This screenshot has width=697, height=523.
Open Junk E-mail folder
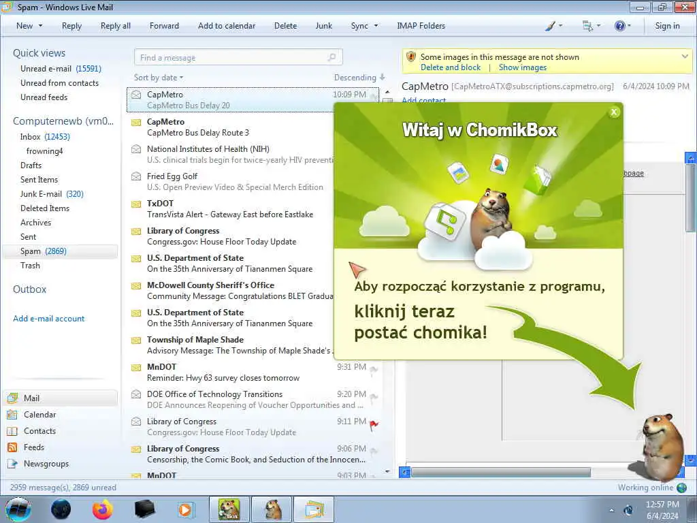click(x=52, y=194)
